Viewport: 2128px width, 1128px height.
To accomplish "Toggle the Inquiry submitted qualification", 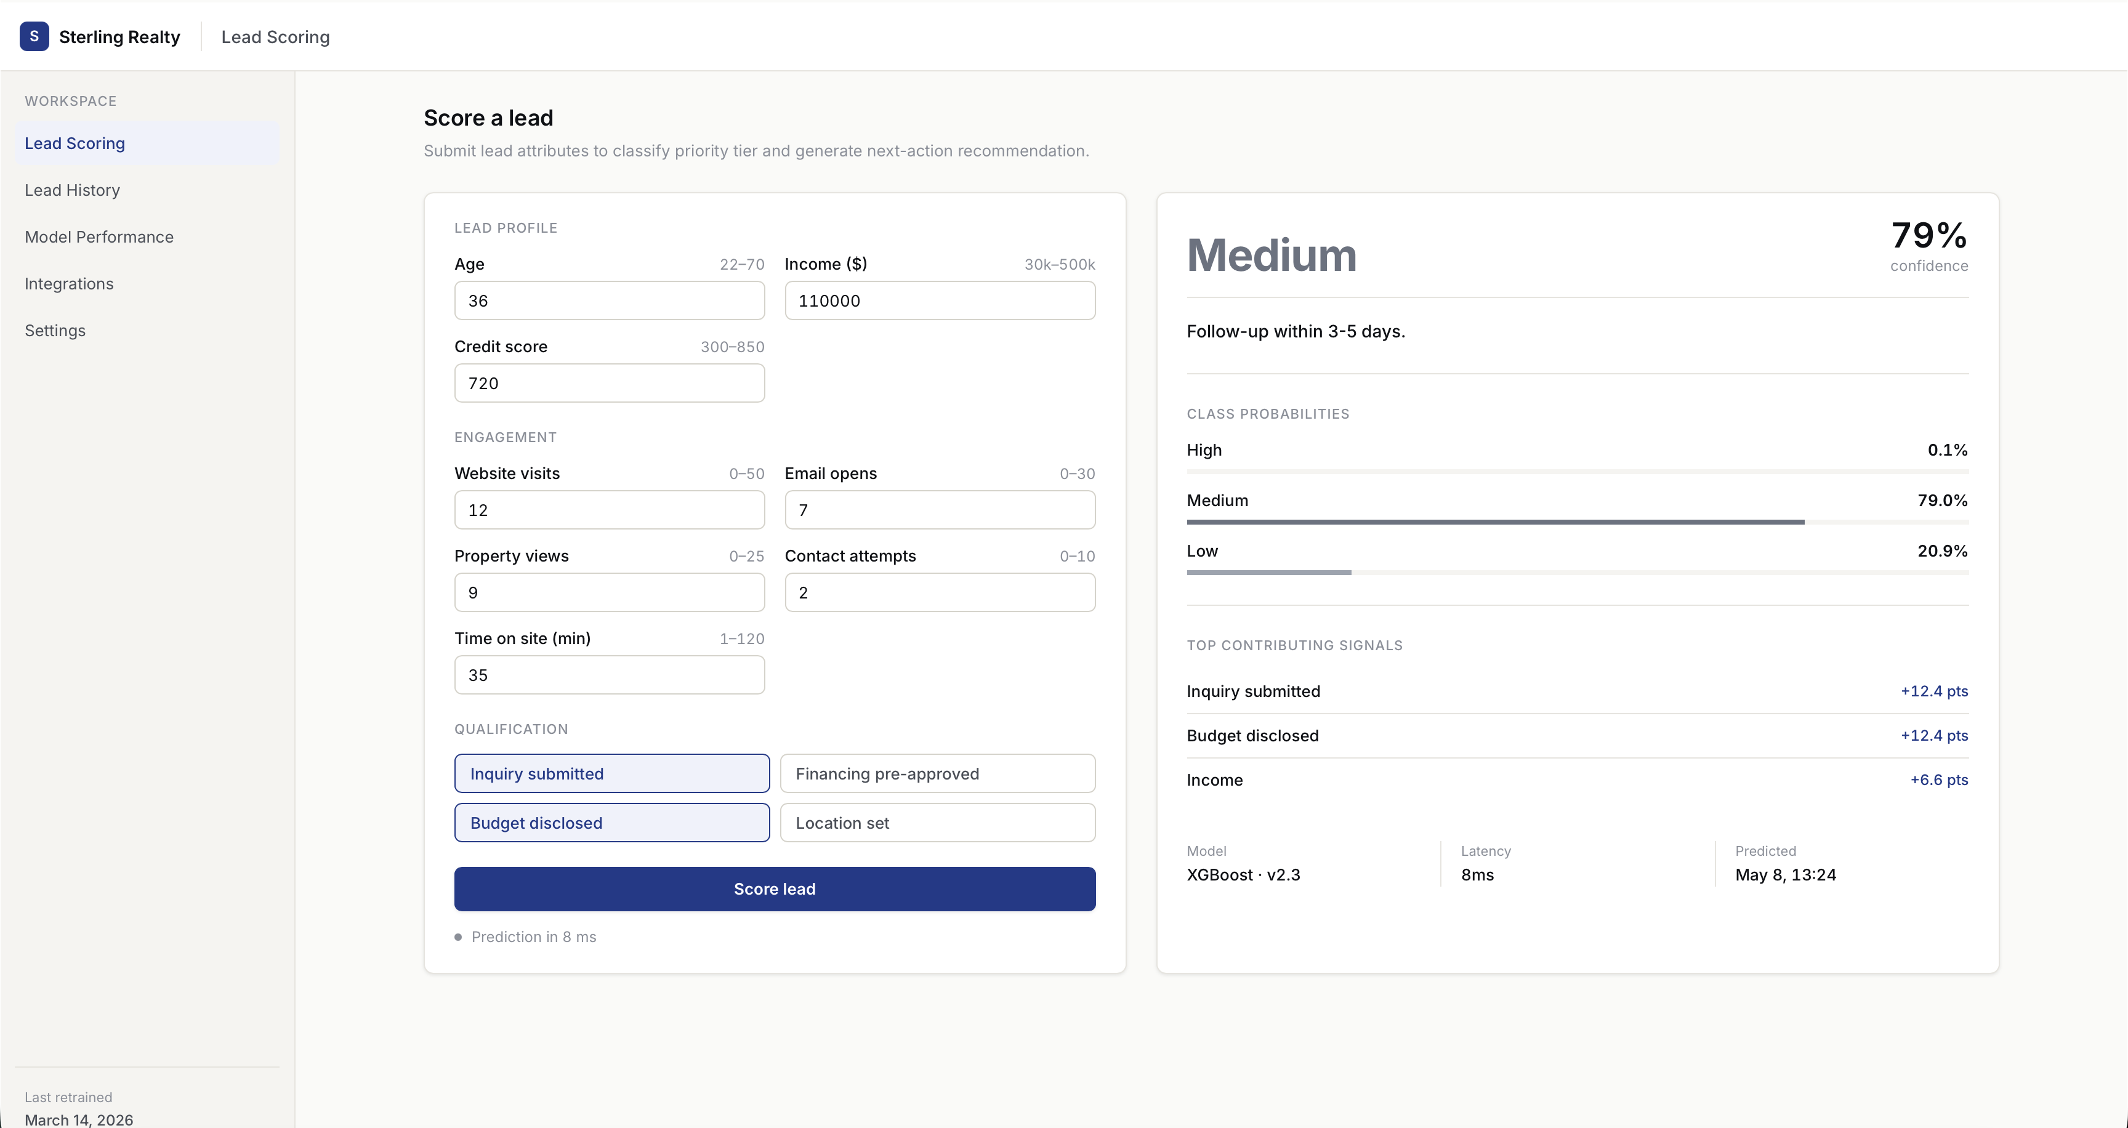I will pyautogui.click(x=611, y=774).
